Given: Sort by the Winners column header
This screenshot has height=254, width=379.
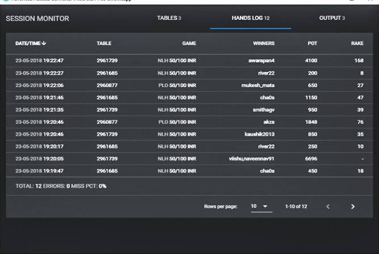Looking at the screenshot, I should pos(264,44).
